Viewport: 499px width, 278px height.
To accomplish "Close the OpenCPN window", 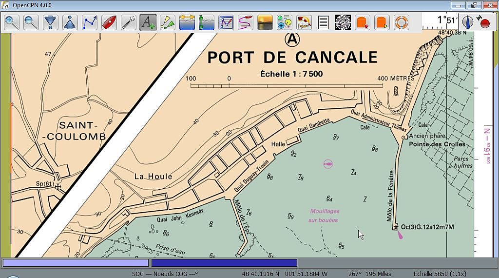I will [x=490, y=5].
